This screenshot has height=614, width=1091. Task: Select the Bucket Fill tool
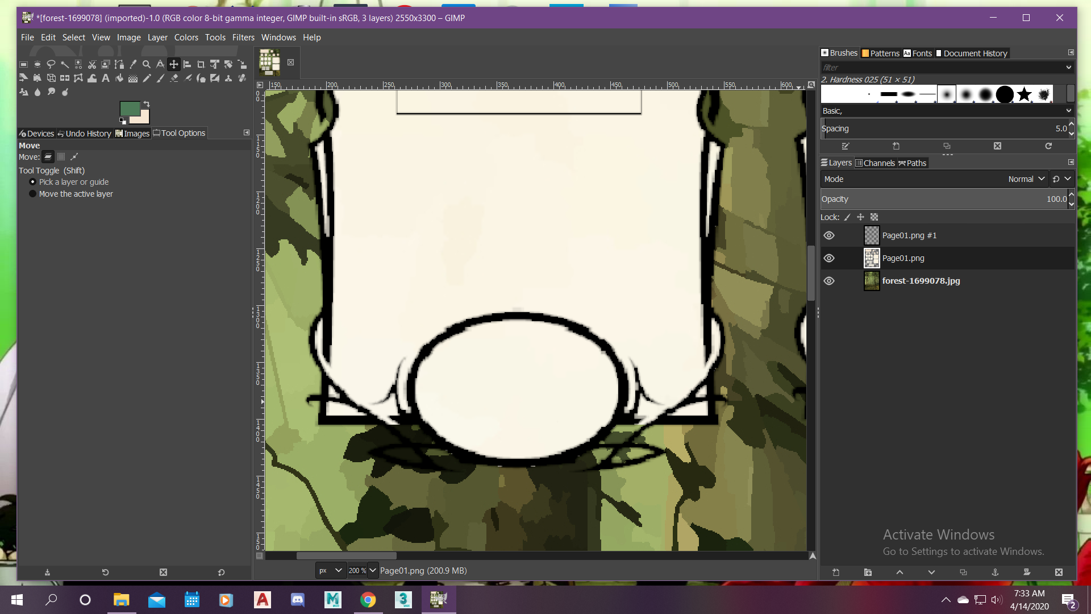tap(119, 78)
